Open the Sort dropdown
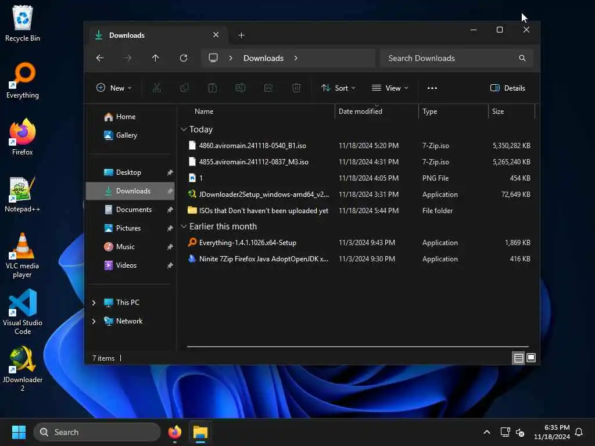The image size is (595, 446). click(338, 88)
